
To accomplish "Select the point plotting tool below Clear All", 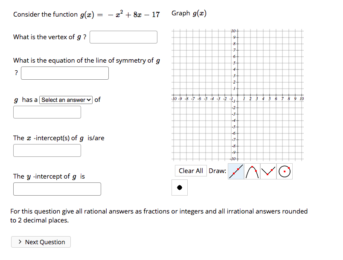I will point(180,188).
